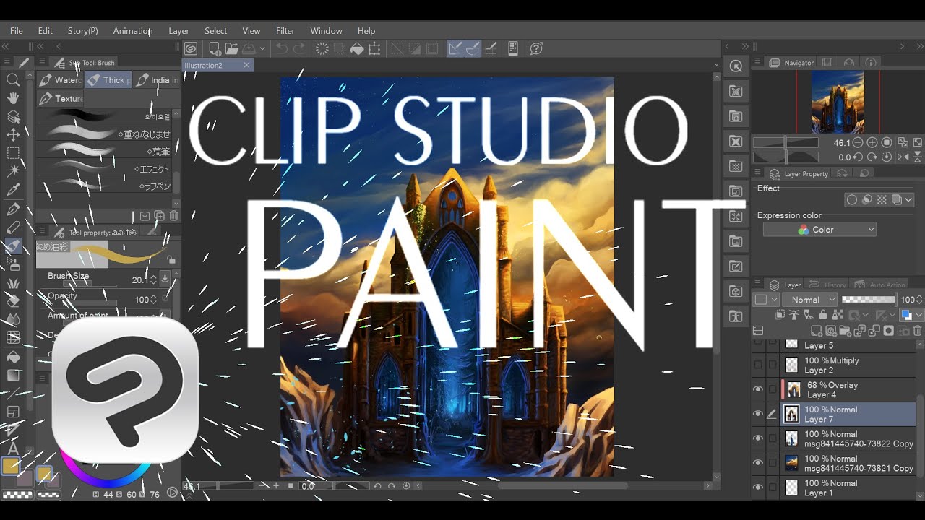Delete sub tool using trash icon
The width and height of the screenshot is (925, 520).
coord(173,215)
